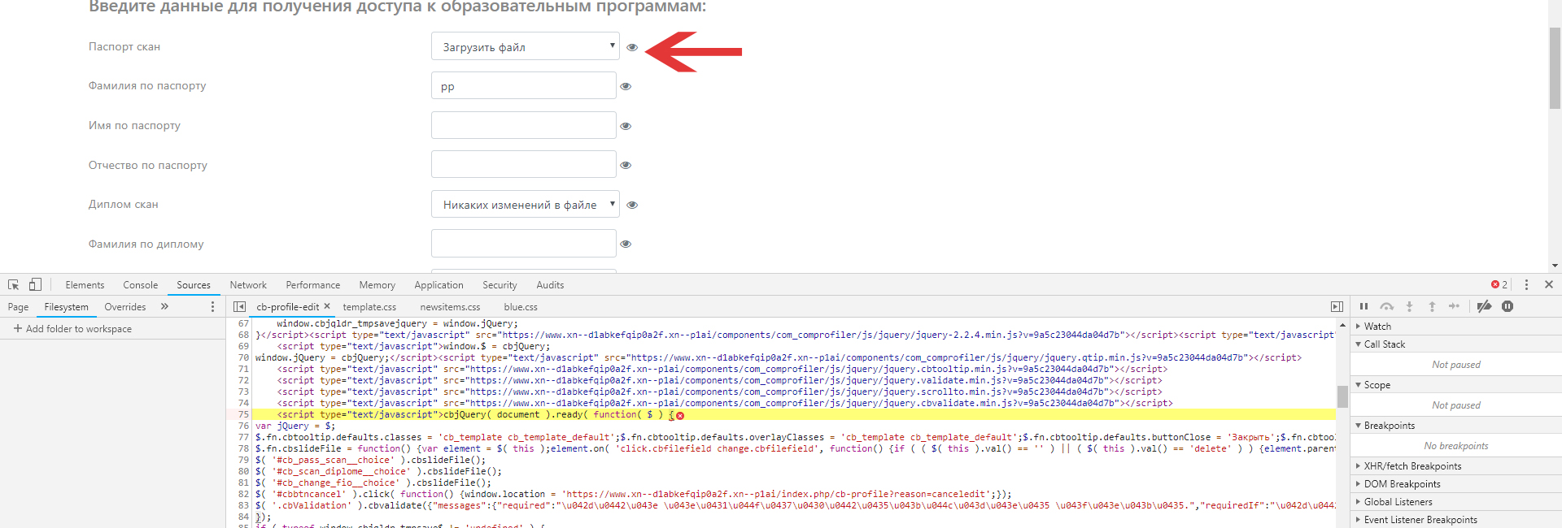Open the Audits tab
The width and height of the screenshot is (1562, 528).
point(550,285)
